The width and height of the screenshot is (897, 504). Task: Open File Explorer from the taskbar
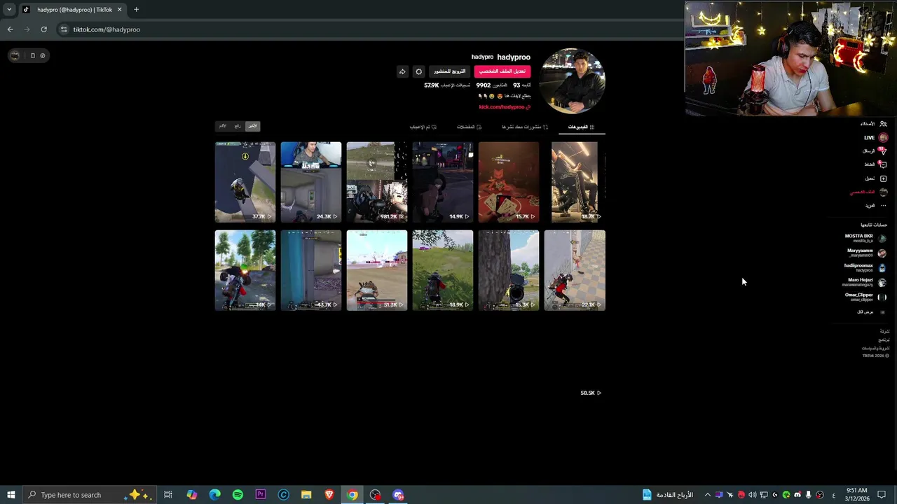(x=306, y=495)
